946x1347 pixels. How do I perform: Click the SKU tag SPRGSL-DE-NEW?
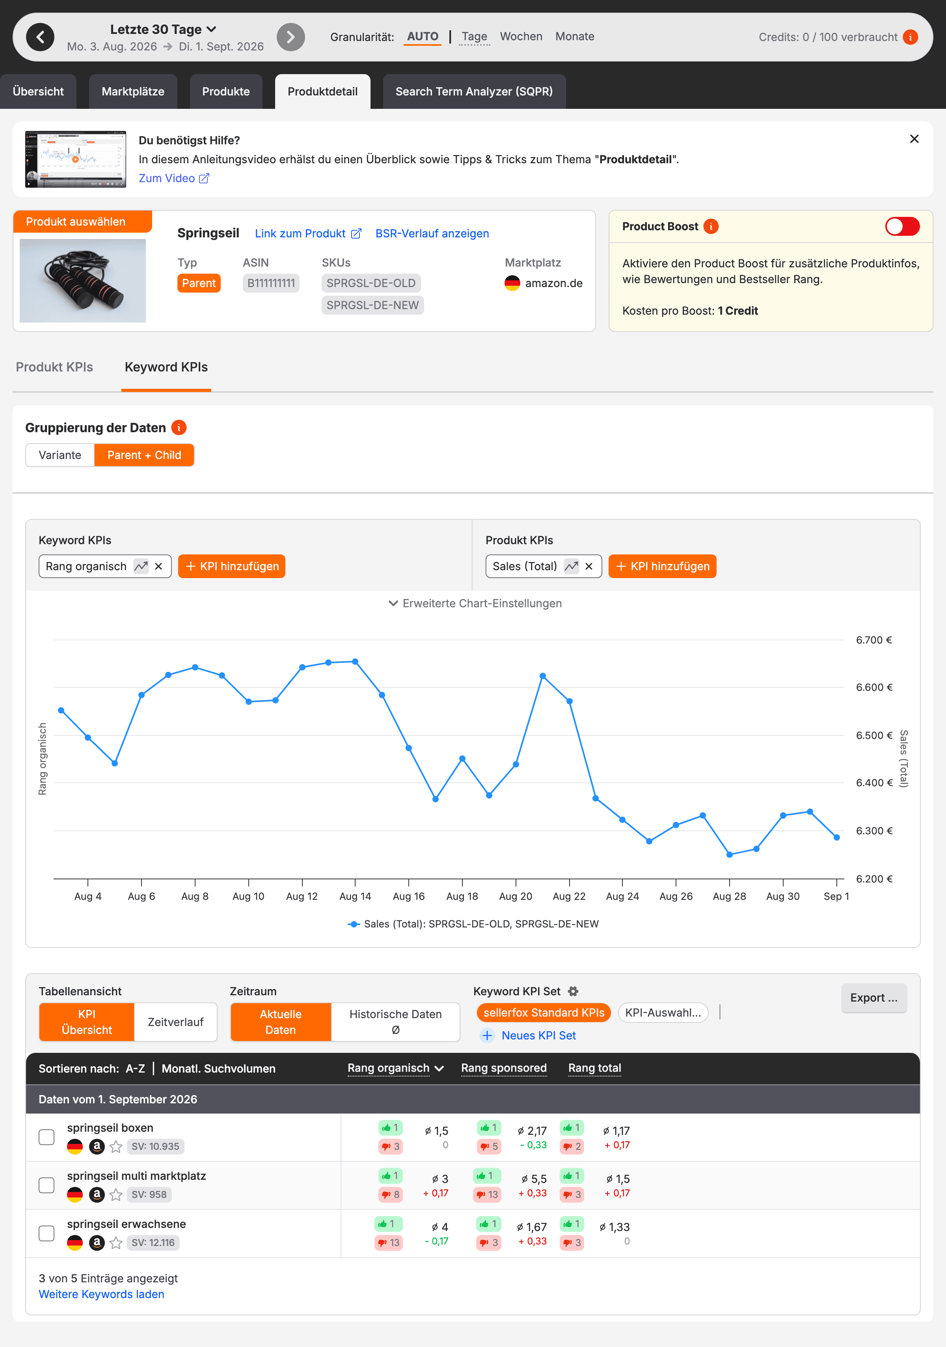pos(372,305)
